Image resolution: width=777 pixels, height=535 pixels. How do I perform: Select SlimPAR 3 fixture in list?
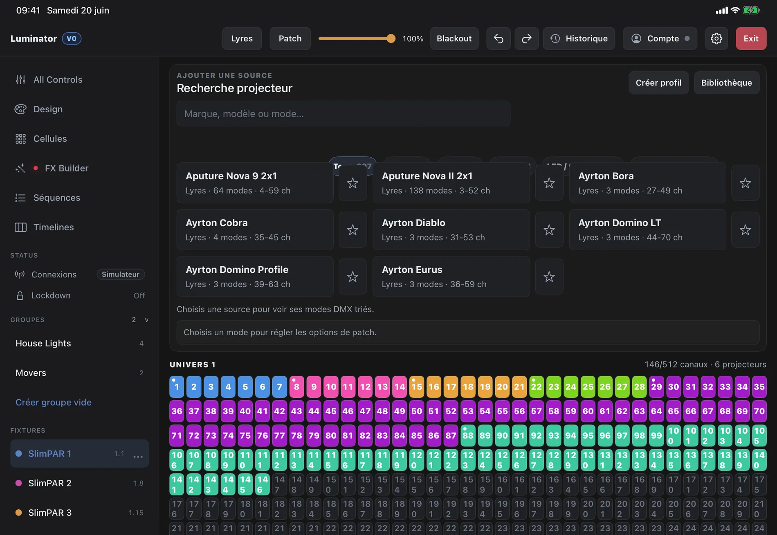(79, 513)
